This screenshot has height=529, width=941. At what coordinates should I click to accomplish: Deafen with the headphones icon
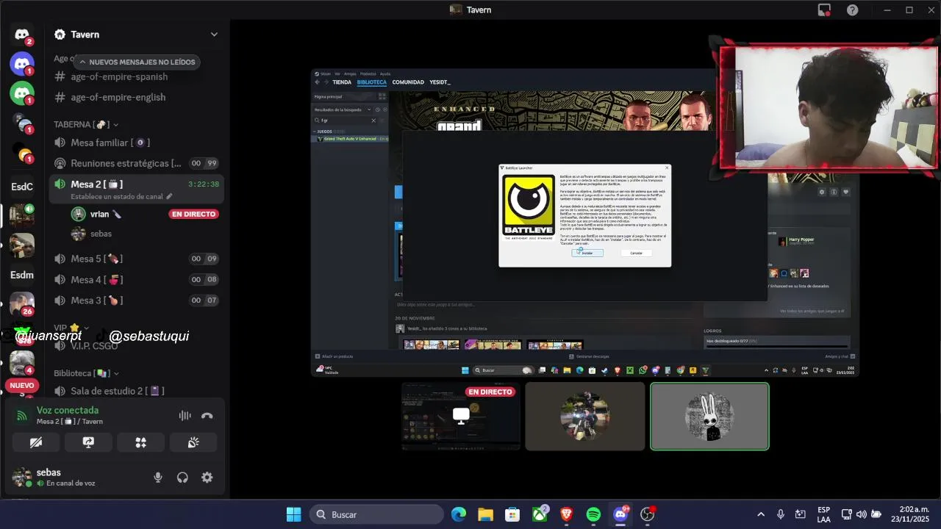182,478
